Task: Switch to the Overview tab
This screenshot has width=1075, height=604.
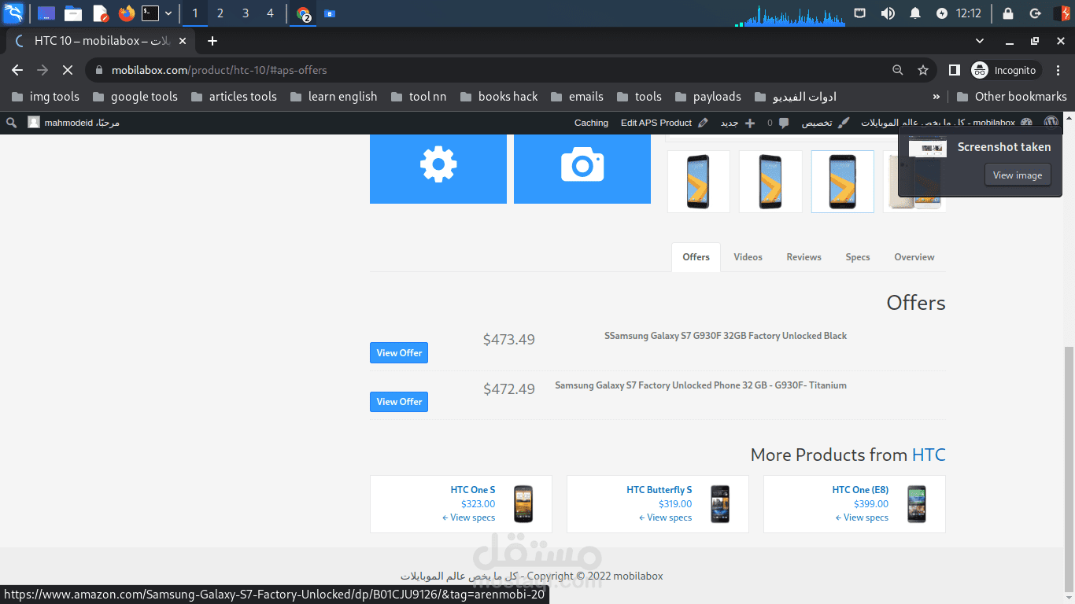Action: (914, 257)
